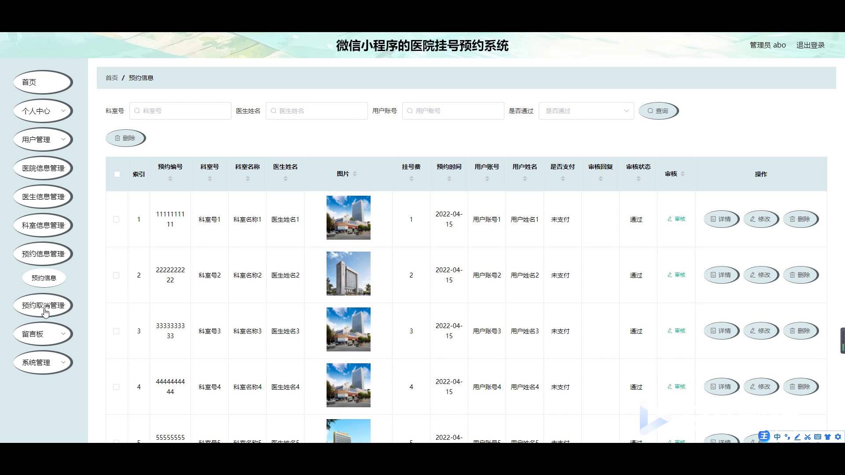The image size is (845, 475).
Task: Expand 留言板 sidebar menu
Action: 43,334
